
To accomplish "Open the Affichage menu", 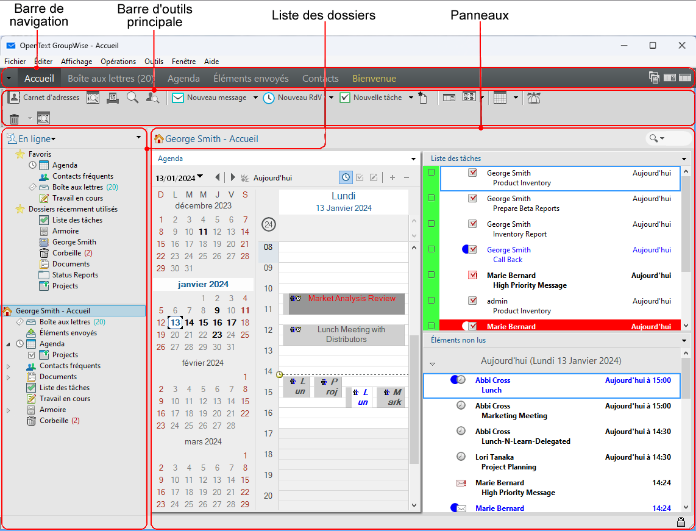I will [77, 61].
